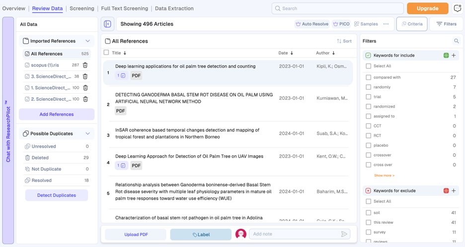Open the Sort dropdown for references
Screen dimensions: 465x247
(344, 41)
